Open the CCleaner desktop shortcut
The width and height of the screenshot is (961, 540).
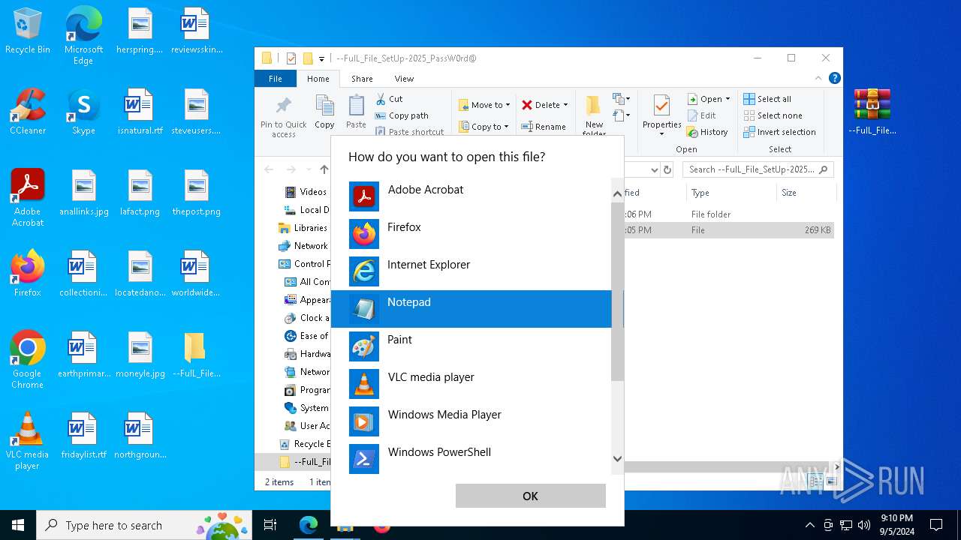tap(28, 112)
